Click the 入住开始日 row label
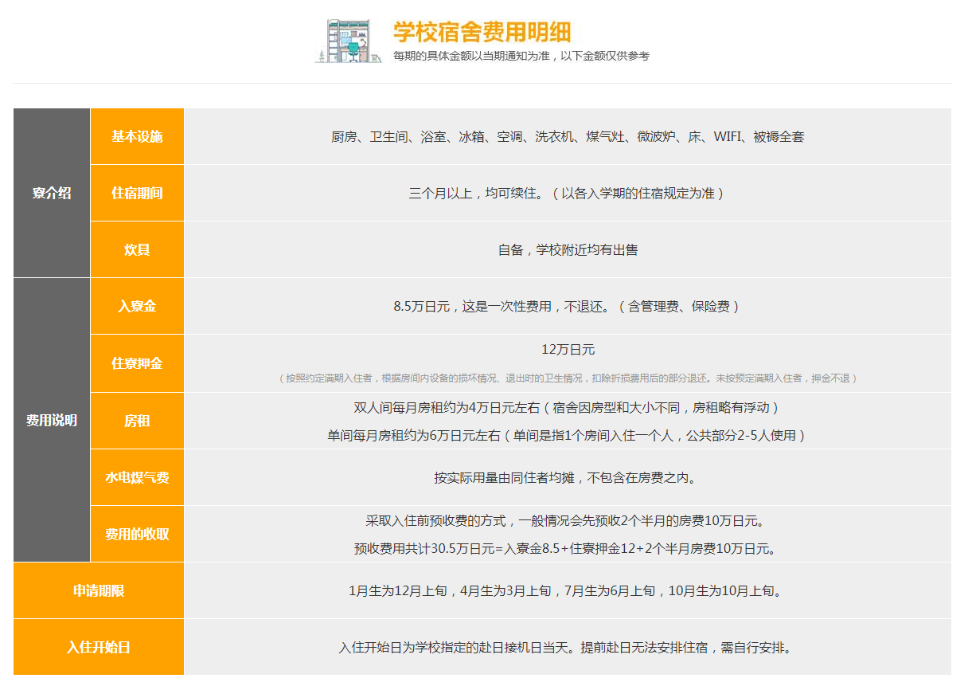The width and height of the screenshot is (968, 682). (x=99, y=647)
